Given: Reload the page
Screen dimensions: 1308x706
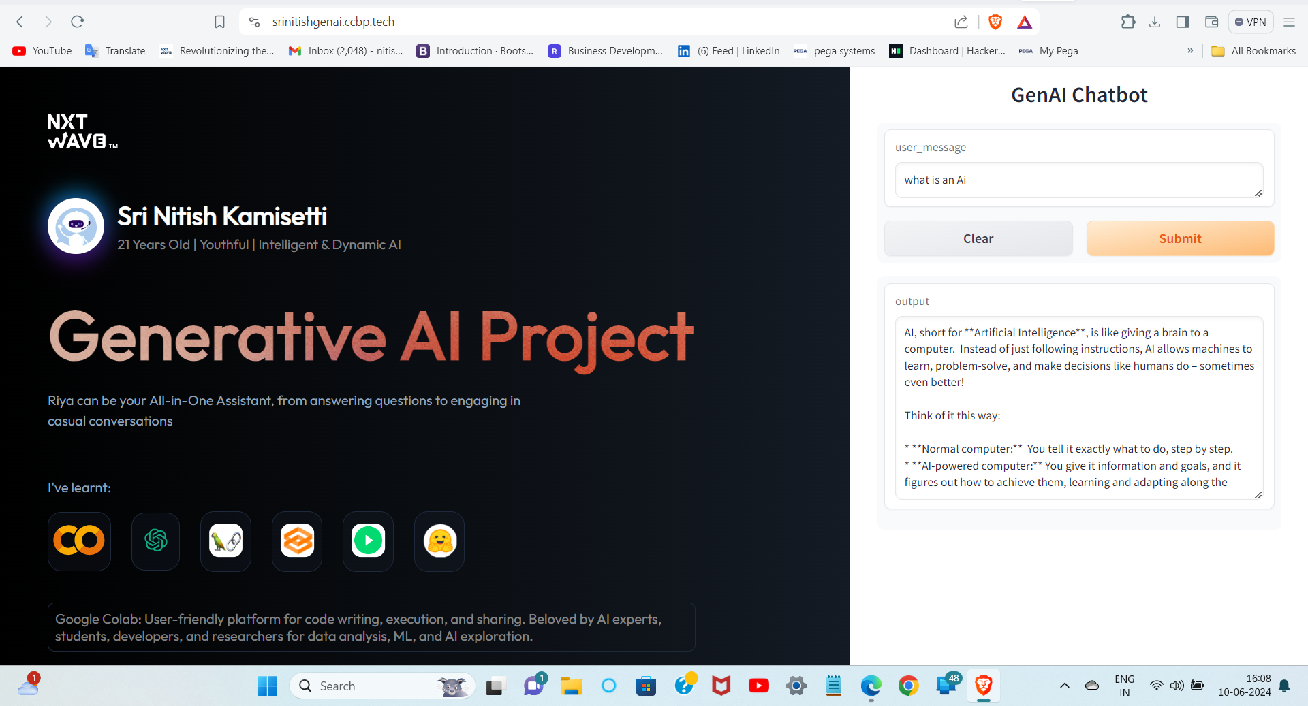Looking at the screenshot, I should pyautogui.click(x=77, y=22).
